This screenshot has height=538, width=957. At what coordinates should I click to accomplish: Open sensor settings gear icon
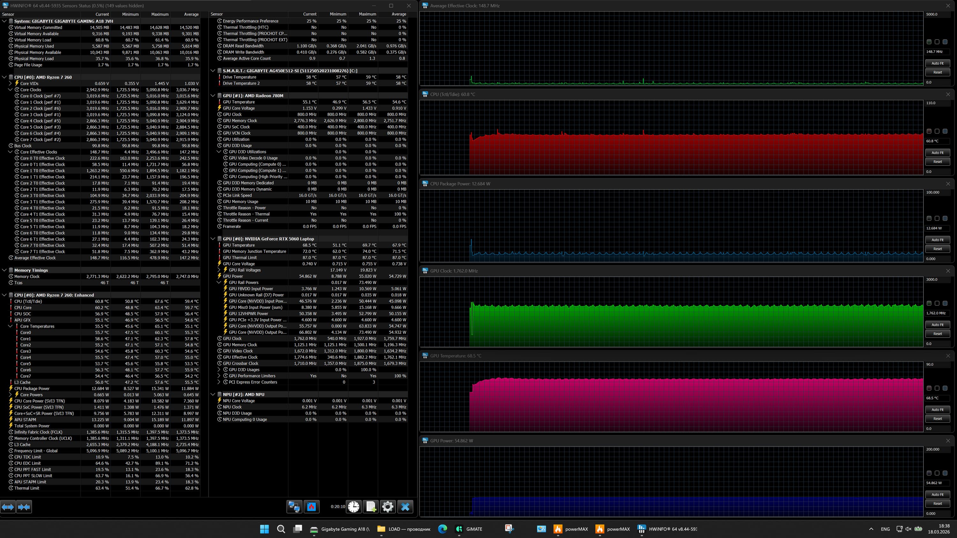tap(388, 507)
